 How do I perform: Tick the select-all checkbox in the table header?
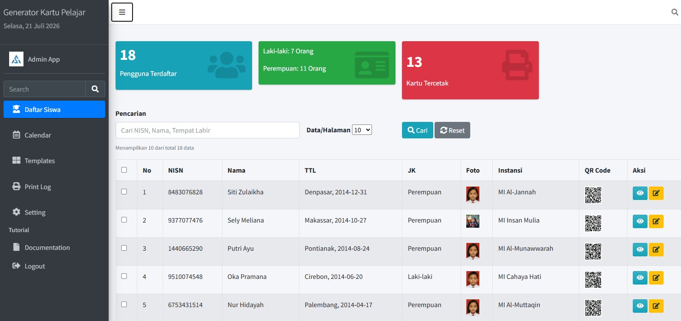pyautogui.click(x=124, y=170)
